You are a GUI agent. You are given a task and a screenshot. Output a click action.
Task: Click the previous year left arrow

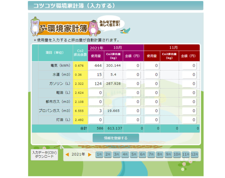coord(67,154)
